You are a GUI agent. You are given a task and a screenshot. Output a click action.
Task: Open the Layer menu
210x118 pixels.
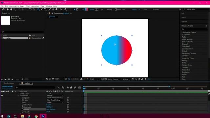tap(22, 6)
